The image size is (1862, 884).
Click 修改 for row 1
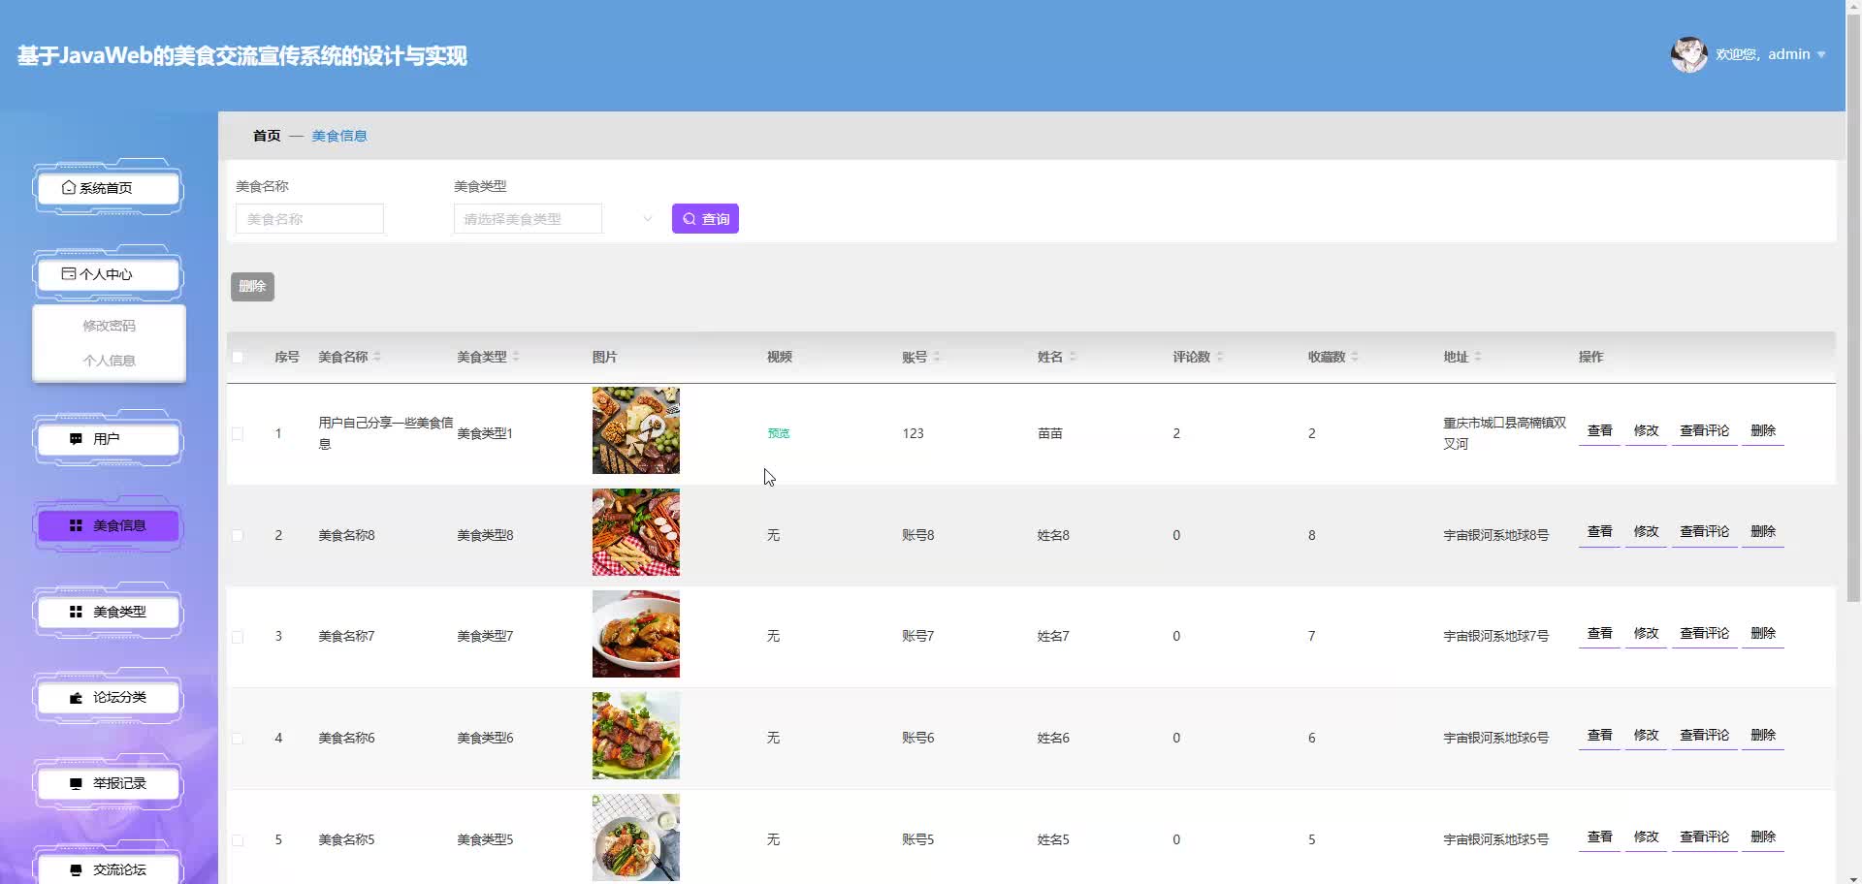[x=1646, y=430]
